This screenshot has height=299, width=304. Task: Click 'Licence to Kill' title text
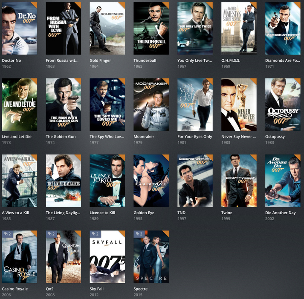(x=102, y=213)
